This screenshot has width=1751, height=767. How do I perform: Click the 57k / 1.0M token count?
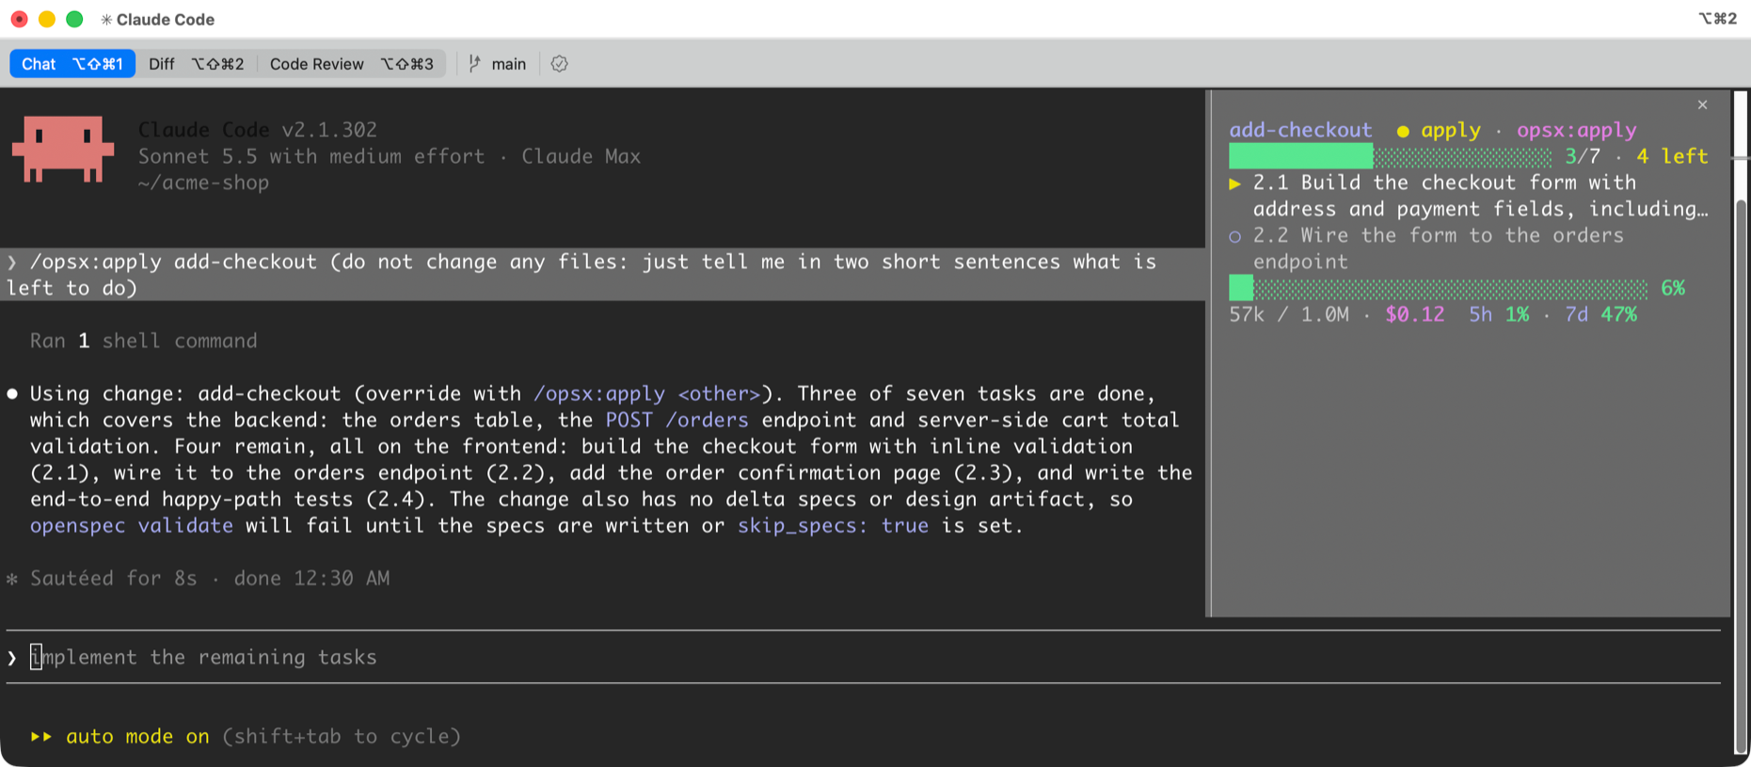click(x=1289, y=314)
